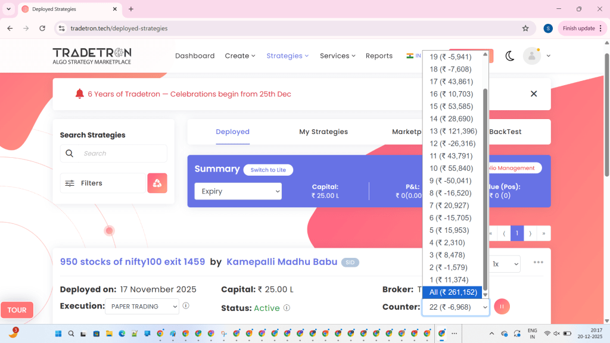Click the red reset filters icon
Screen dimensions: 610x343
tap(157, 183)
